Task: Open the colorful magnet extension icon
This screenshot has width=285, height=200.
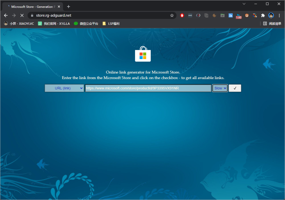Action: (255, 16)
